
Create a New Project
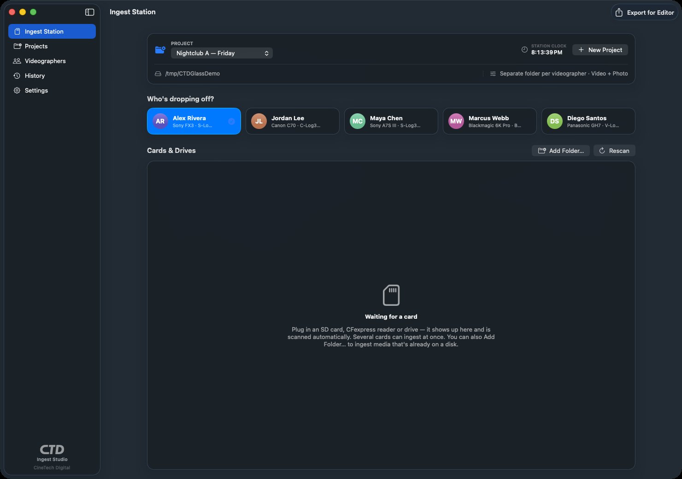coord(600,50)
